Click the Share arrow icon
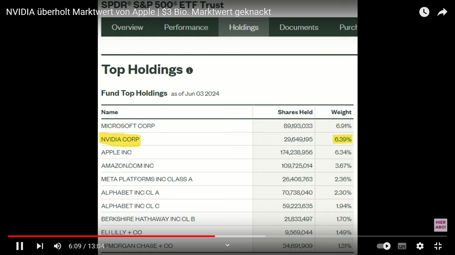The image size is (455, 255). tap(442, 12)
